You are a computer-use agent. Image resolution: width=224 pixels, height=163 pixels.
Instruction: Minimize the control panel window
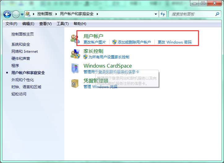tap(194, 3)
